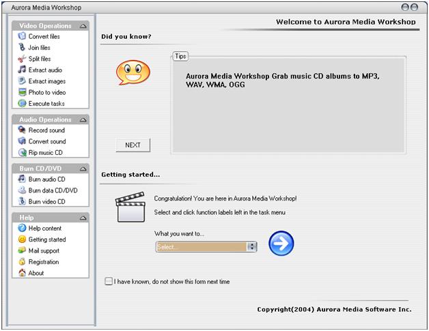
Task: Click the Burn data CD/DVD icon
Action: coord(22,190)
